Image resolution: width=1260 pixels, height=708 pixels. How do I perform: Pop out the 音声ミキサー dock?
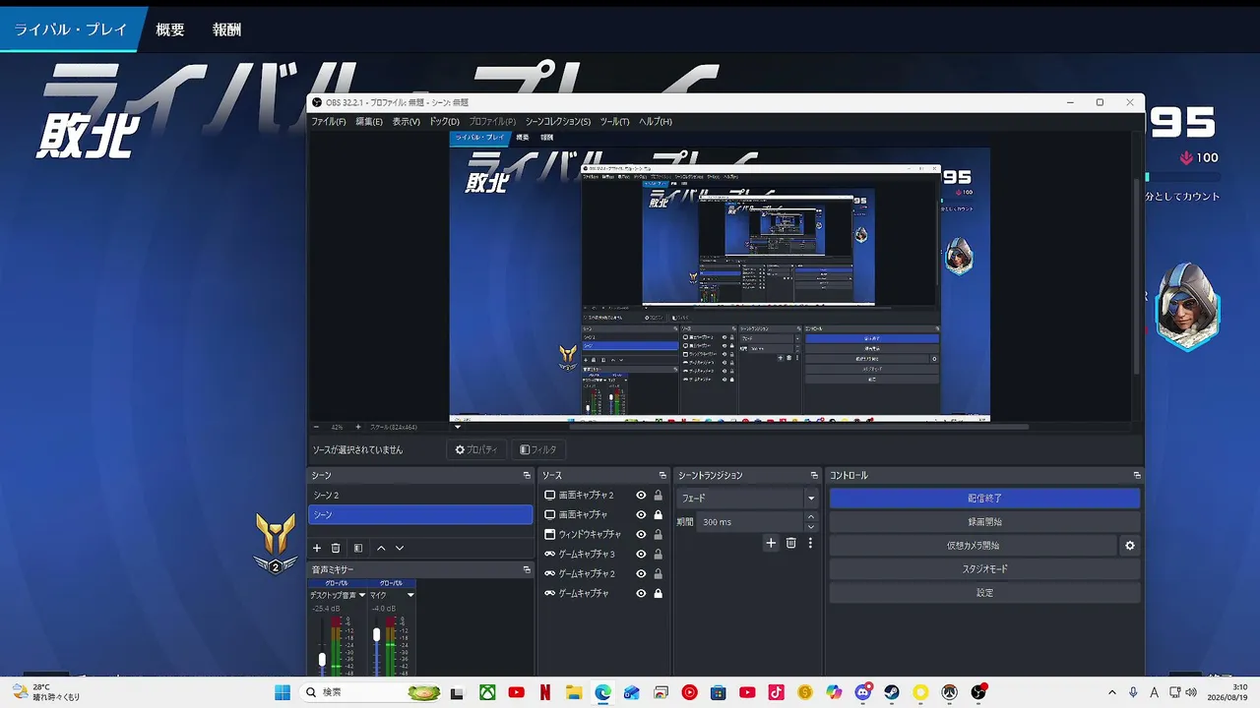[x=527, y=570]
